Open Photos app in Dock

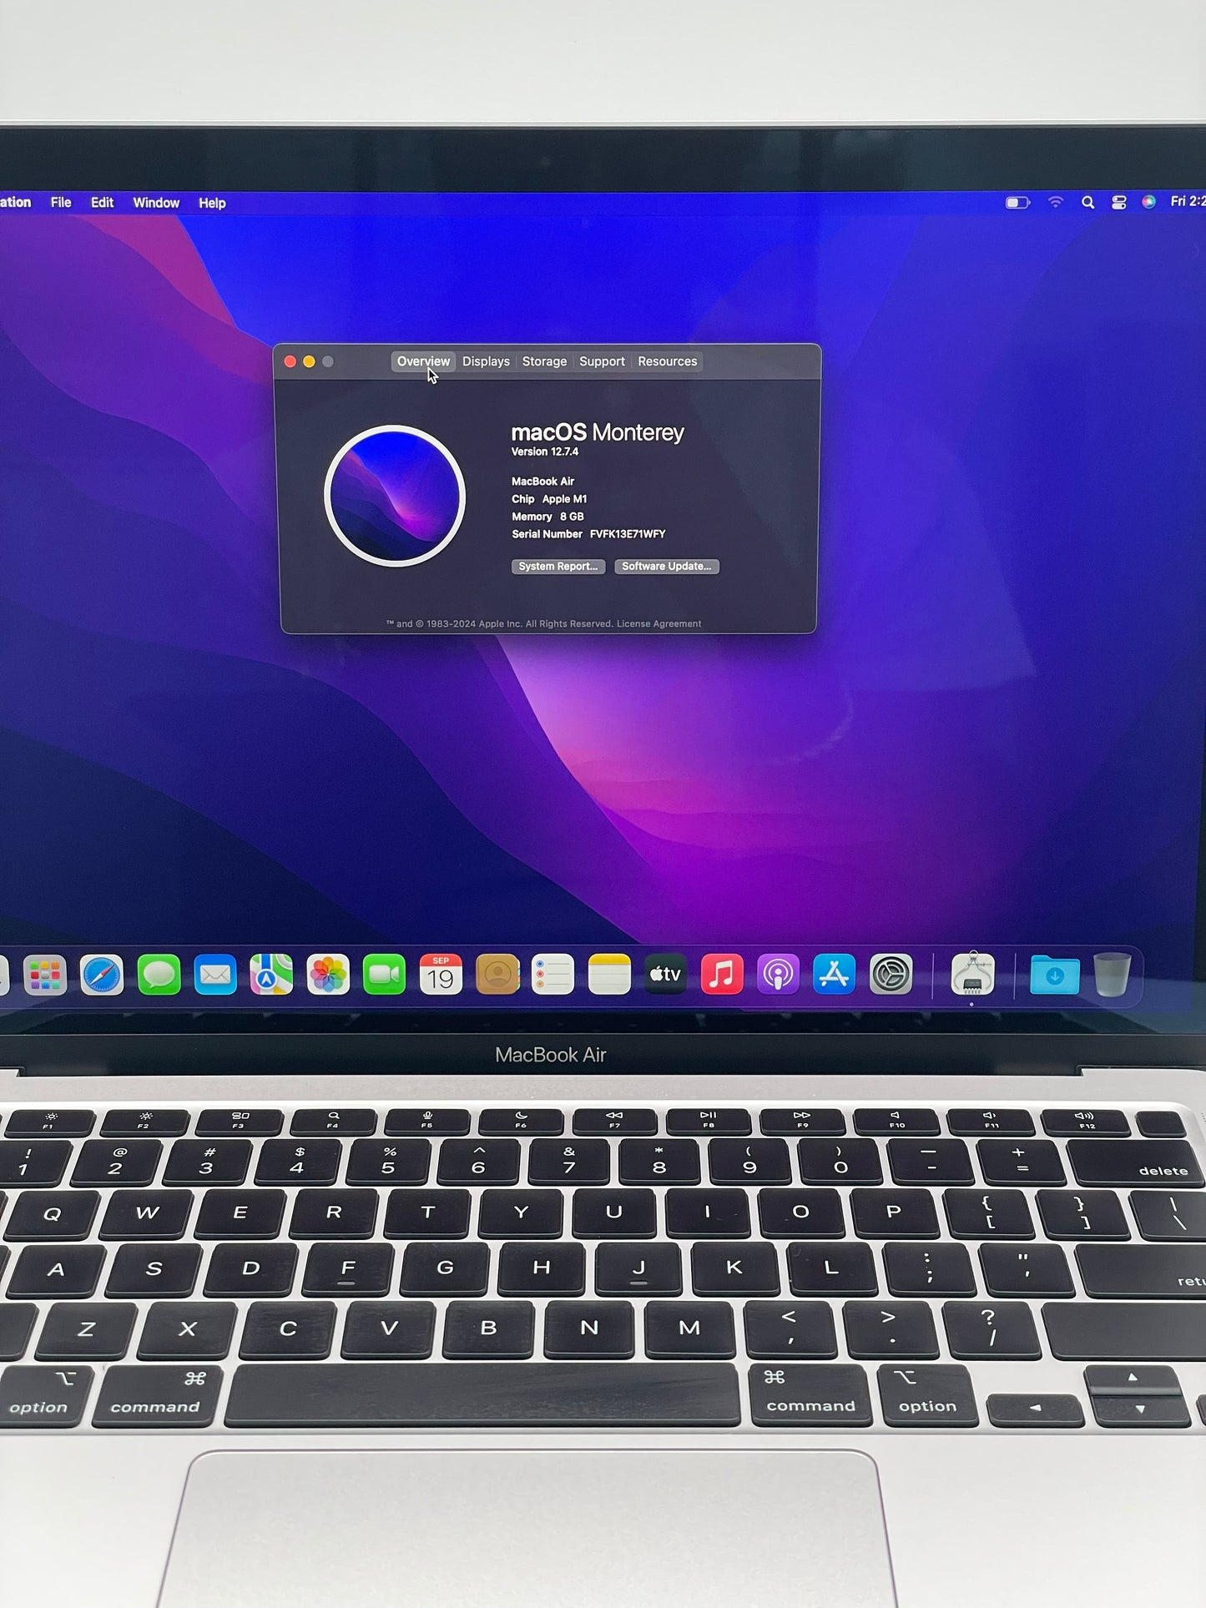coord(328,975)
